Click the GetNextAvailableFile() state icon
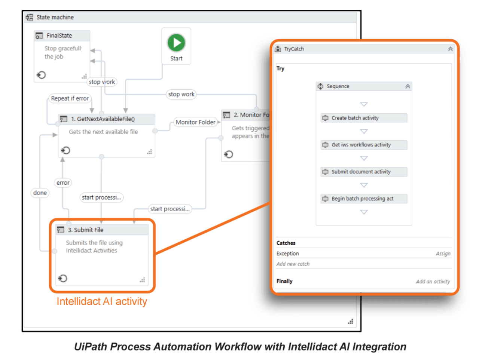 [63, 119]
